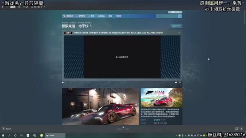Click the 直播中 live badge
The height and width of the screenshot is (138, 246).
pos(68,33)
